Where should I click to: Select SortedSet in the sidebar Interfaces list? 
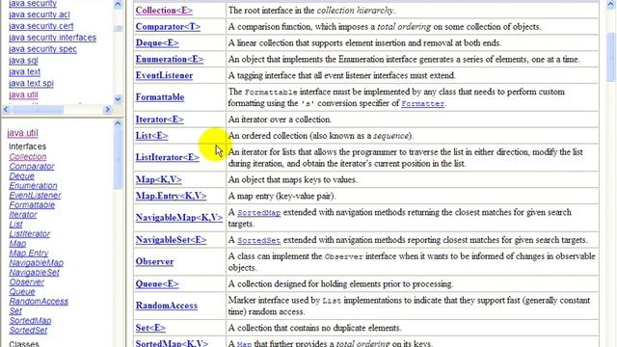click(x=28, y=330)
